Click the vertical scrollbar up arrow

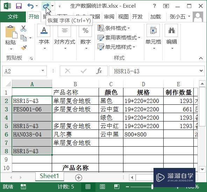pyautogui.click(x=202, y=84)
